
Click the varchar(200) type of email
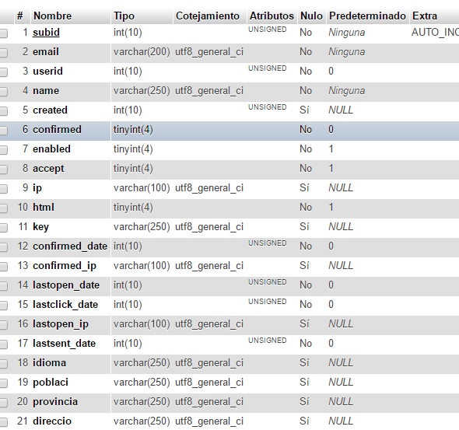click(x=142, y=52)
